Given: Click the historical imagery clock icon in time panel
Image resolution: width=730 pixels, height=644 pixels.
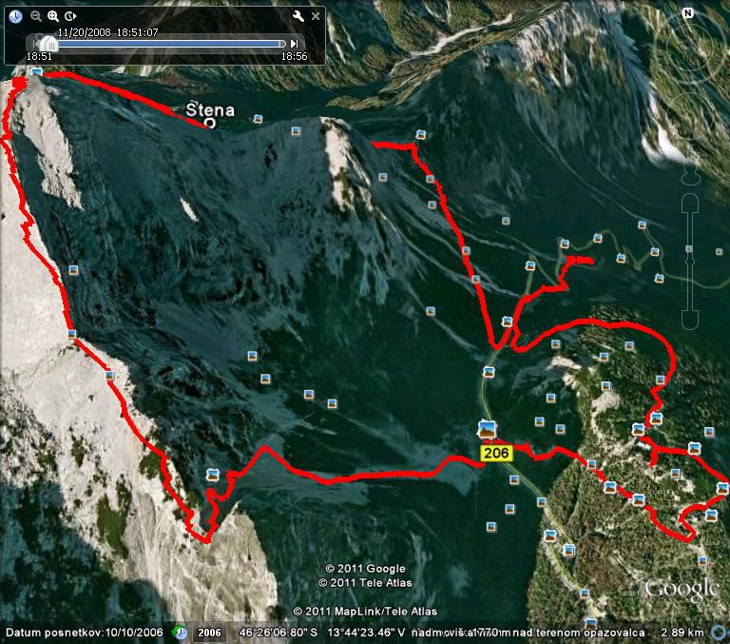Looking at the screenshot, I should pos(16,17).
